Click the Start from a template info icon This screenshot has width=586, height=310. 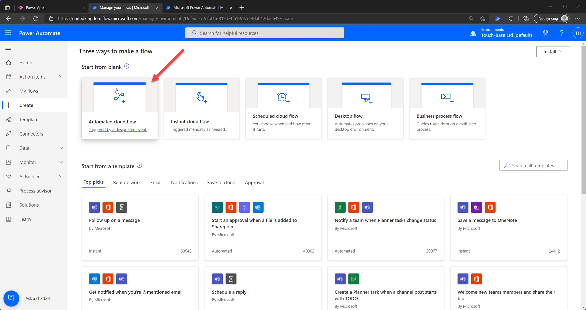pyautogui.click(x=139, y=165)
